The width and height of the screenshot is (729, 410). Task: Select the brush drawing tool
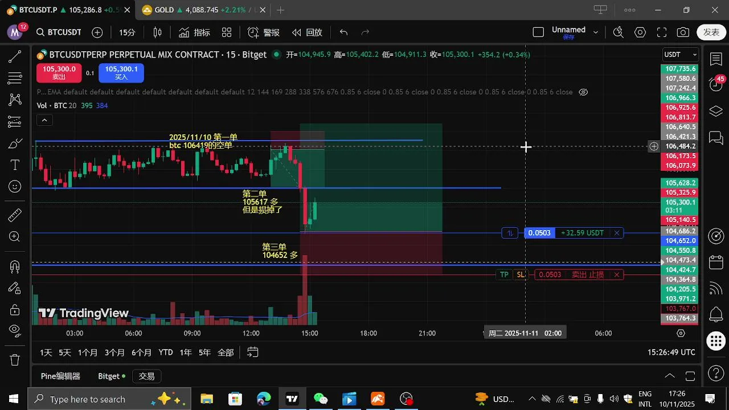(x=15, y=143)
